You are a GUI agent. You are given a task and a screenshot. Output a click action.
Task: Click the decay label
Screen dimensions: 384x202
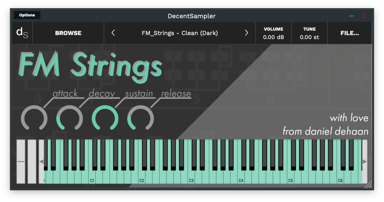click(x=102, y=94)
